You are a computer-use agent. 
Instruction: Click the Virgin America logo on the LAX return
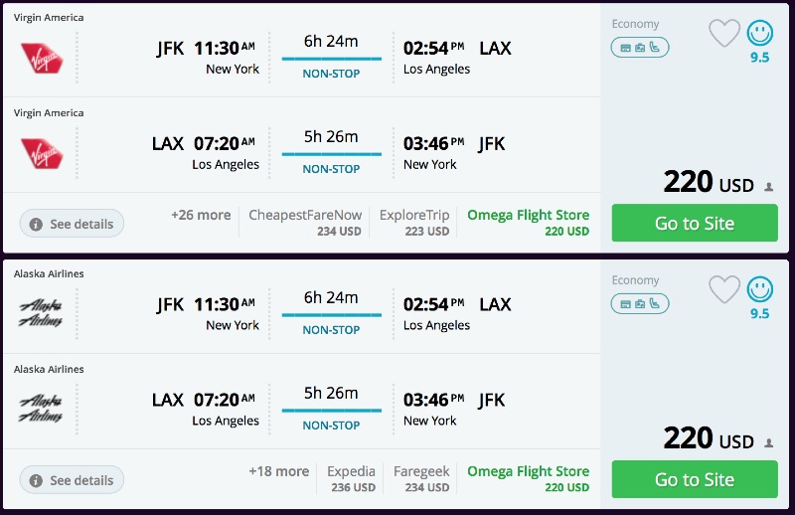coord(42,153)
